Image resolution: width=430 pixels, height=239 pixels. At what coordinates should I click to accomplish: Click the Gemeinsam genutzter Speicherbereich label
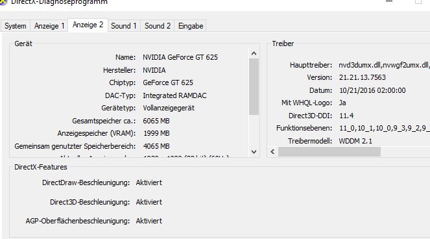[x=75, y=146]
